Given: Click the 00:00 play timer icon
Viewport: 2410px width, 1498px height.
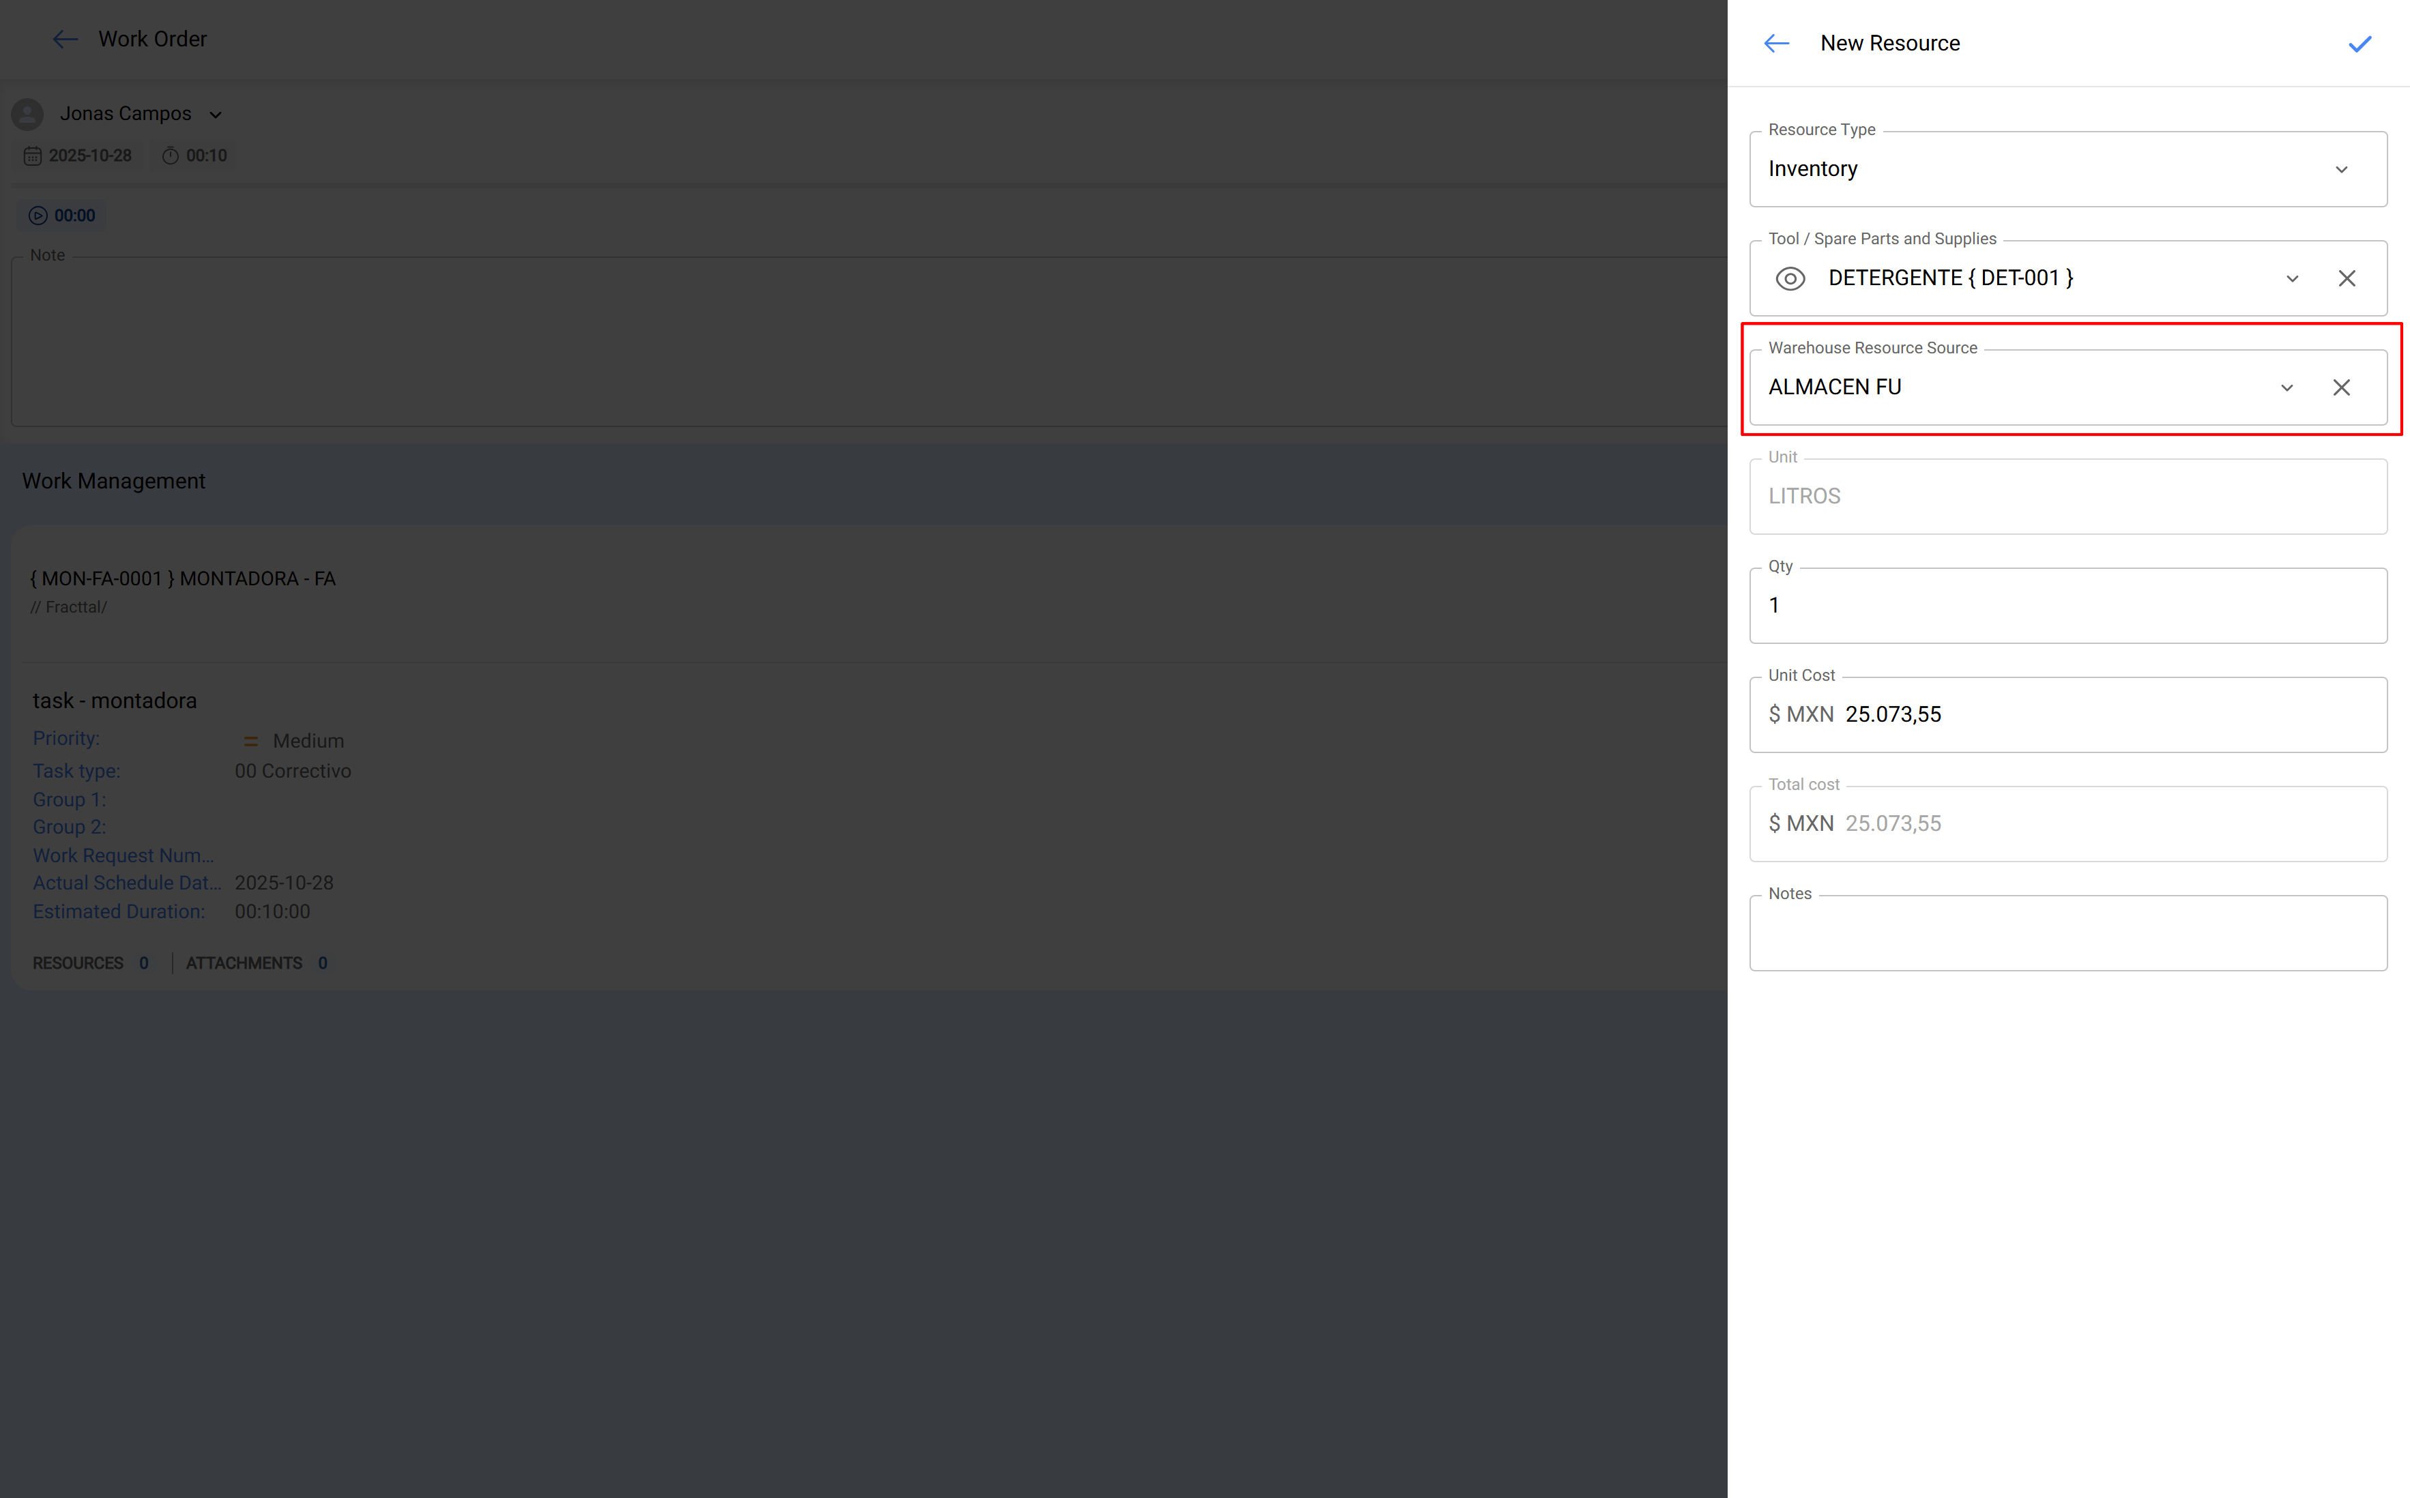Looking at the screenshot, I should pyautogui.click(x=38, y=216).
